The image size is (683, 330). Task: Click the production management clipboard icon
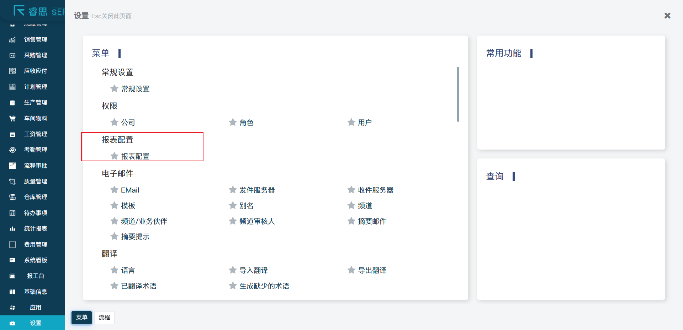point(12,103)
